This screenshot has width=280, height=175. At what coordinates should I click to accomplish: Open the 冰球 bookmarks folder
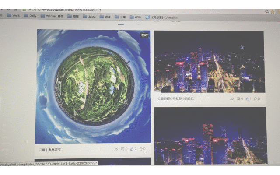(x=105, y=17)
